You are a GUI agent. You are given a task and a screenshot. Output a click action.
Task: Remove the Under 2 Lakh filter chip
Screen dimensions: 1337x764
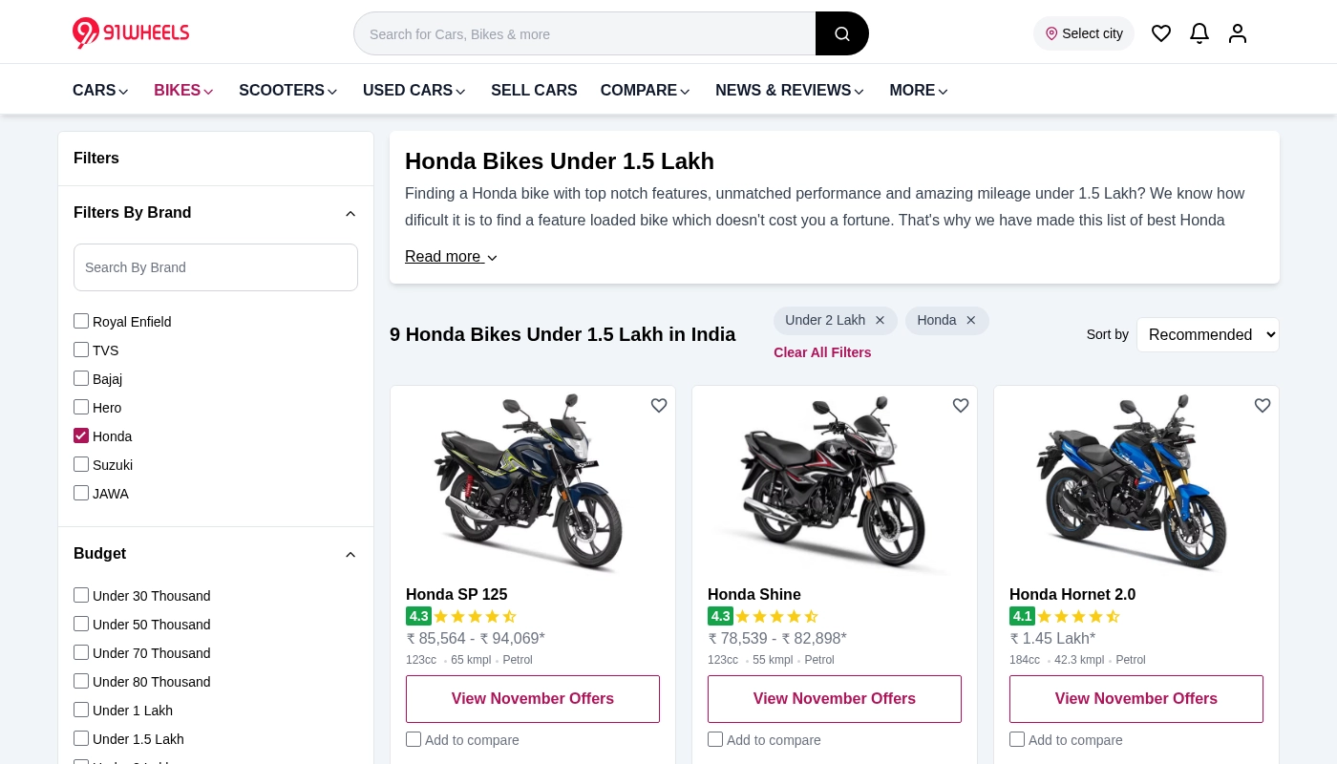881,321
